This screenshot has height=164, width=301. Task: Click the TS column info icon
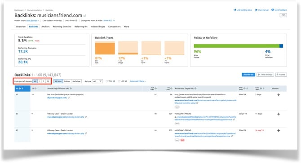(35, 89)
